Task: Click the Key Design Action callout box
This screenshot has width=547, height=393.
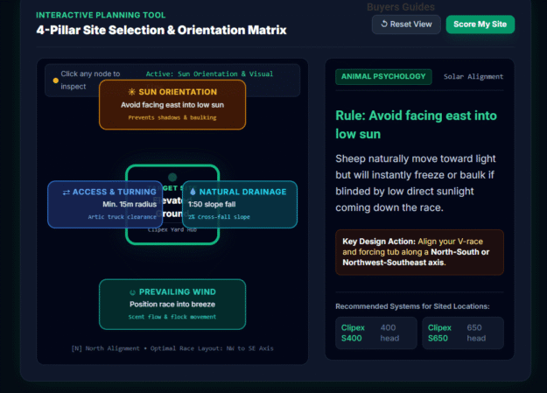Action: pos(419,252)
